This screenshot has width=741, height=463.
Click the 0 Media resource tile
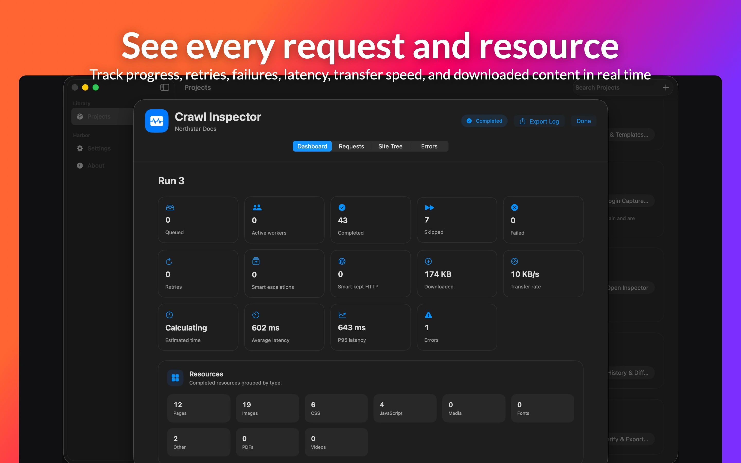click(474, 408)
